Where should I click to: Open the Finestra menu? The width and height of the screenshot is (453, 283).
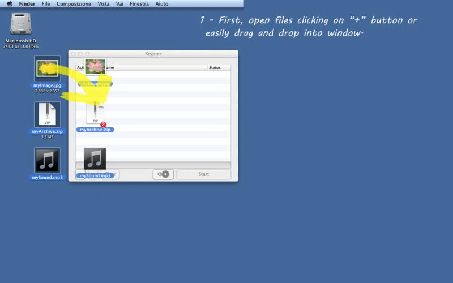(139, 4)
